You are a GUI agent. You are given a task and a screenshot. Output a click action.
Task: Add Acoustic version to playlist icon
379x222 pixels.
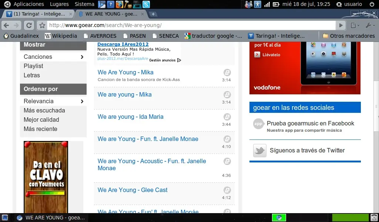coord(227,161)
